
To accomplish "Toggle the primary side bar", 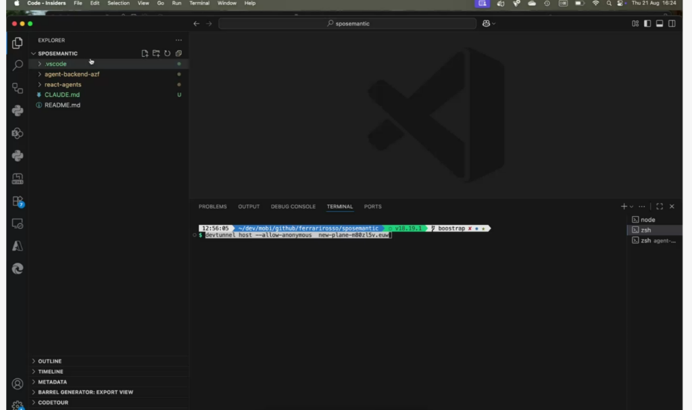I will pyautogui.click(x=647, y=24).
